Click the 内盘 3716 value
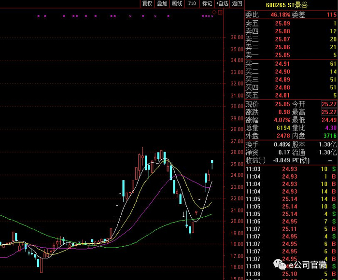Image resolution: width=338 pixels, height=280 pixels. click(x=330, y=136)
